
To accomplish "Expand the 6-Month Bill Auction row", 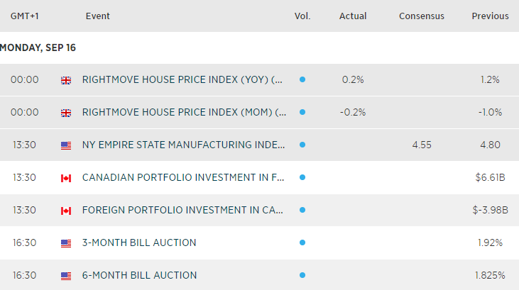I will [139, 276].
